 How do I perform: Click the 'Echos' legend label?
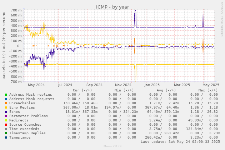15,112
